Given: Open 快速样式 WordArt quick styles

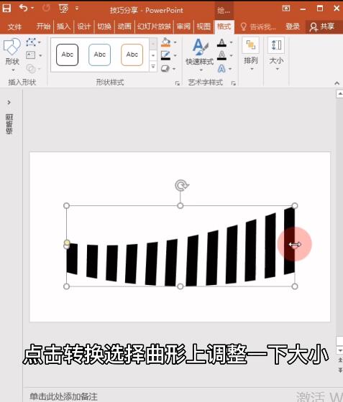Looking at the screenshot, I should (x=200, y=55).
